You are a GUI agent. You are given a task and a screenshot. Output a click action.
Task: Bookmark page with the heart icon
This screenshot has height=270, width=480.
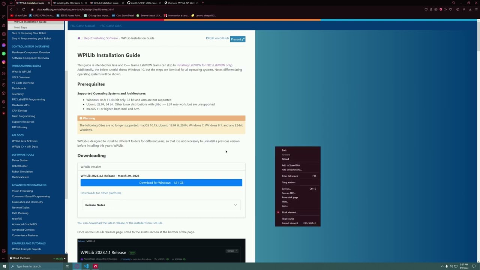tap(450, 9)
